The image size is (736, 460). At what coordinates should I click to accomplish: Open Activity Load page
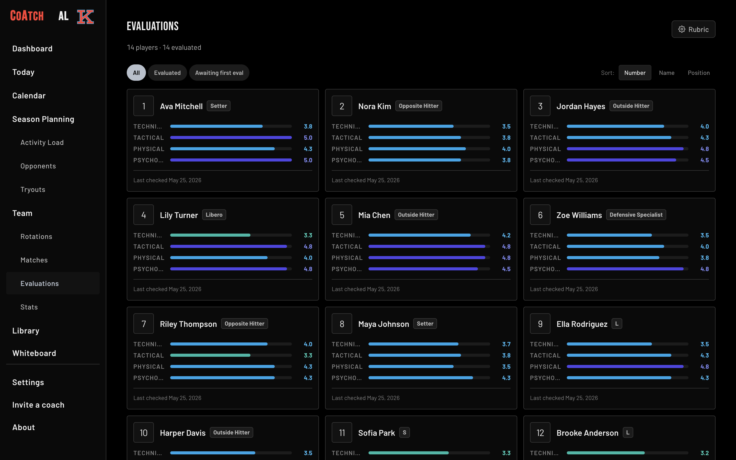tap(53, 142)
